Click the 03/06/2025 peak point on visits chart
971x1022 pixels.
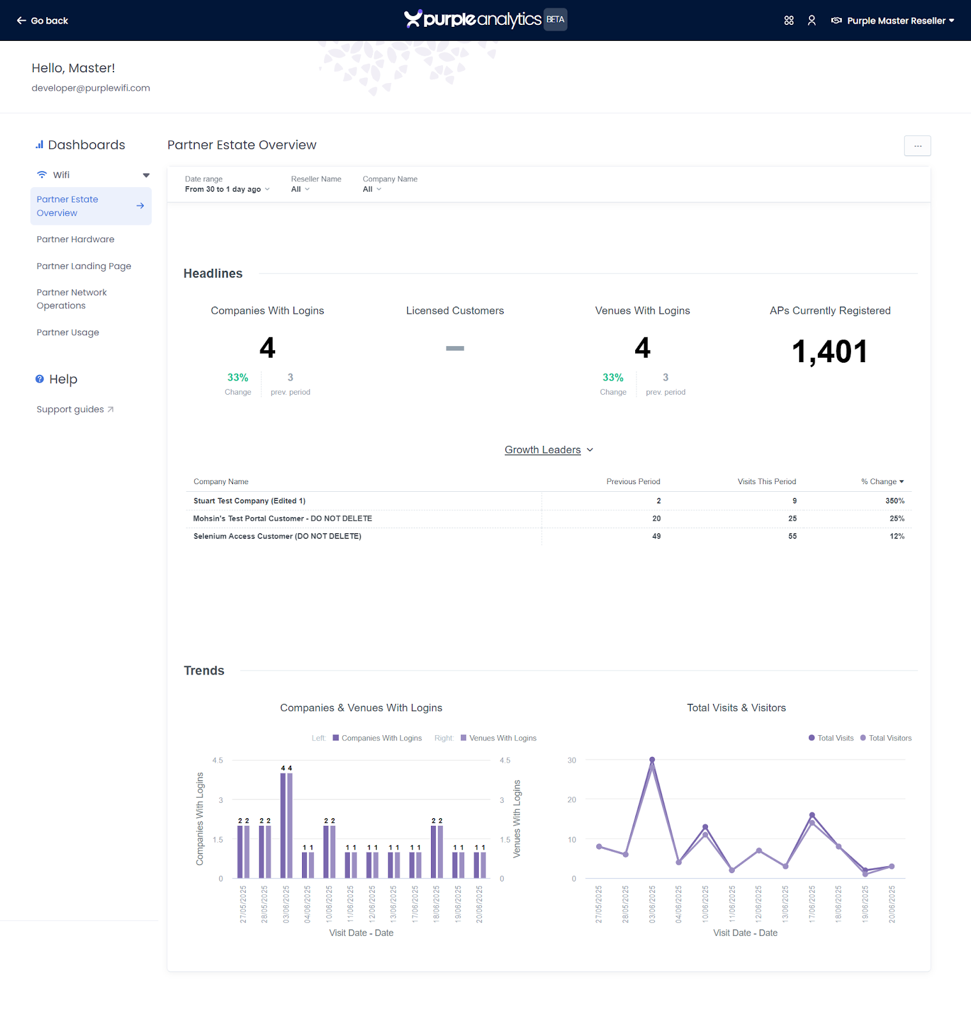pyautogui.click(x=652, y=759)
